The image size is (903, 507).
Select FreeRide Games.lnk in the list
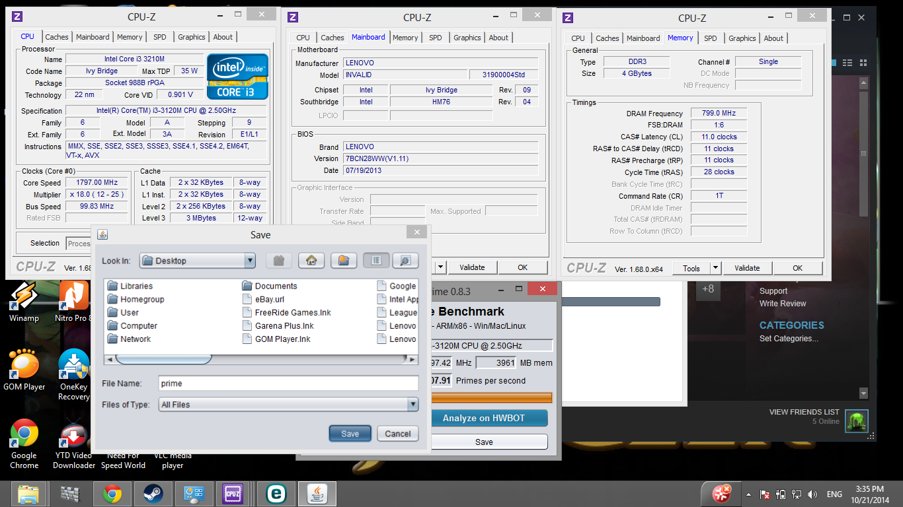pyautogui.click(x=286, y=312)
